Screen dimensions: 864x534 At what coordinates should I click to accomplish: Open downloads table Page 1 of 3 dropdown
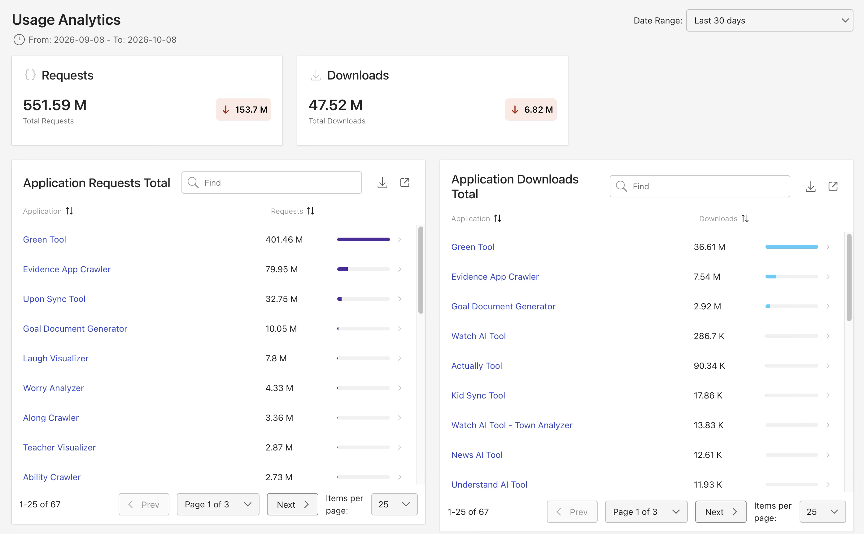click(x=646, y=512)
